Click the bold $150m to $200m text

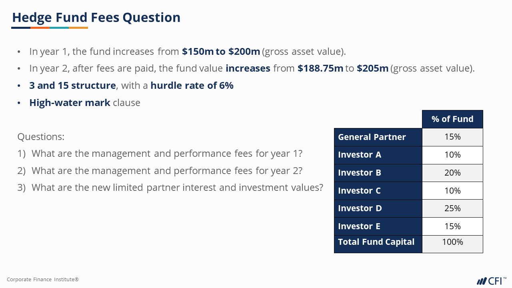pyautogui.click(x=221, y=52)
